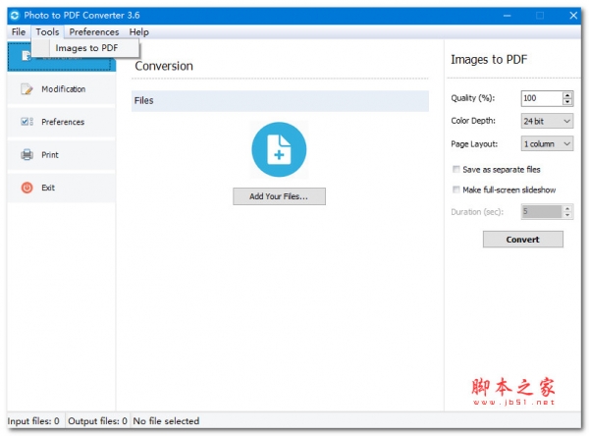The image size is (589, 436).
Task: Open the File menu
Action: tap(19, 32)
